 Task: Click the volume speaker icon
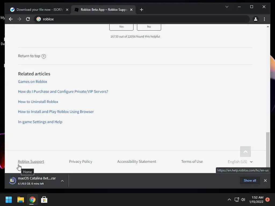[x=243, y=200]
